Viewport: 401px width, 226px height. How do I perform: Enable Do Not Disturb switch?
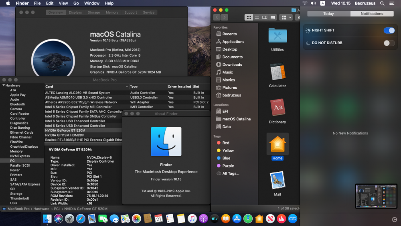pyautogui.click(x=389, y=43)
